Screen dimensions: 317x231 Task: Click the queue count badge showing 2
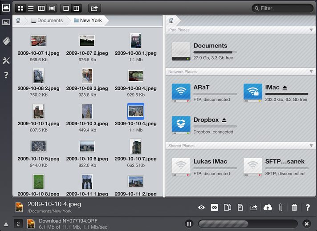[x=18, y=224]
